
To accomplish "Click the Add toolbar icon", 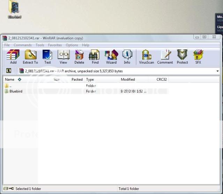I will (x=13, y=57).
